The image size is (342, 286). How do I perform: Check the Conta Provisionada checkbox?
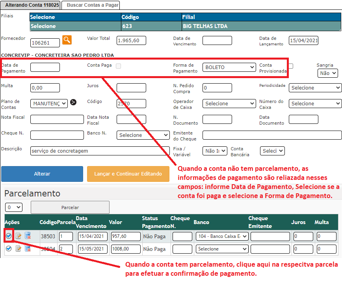(x=291, y=66)
